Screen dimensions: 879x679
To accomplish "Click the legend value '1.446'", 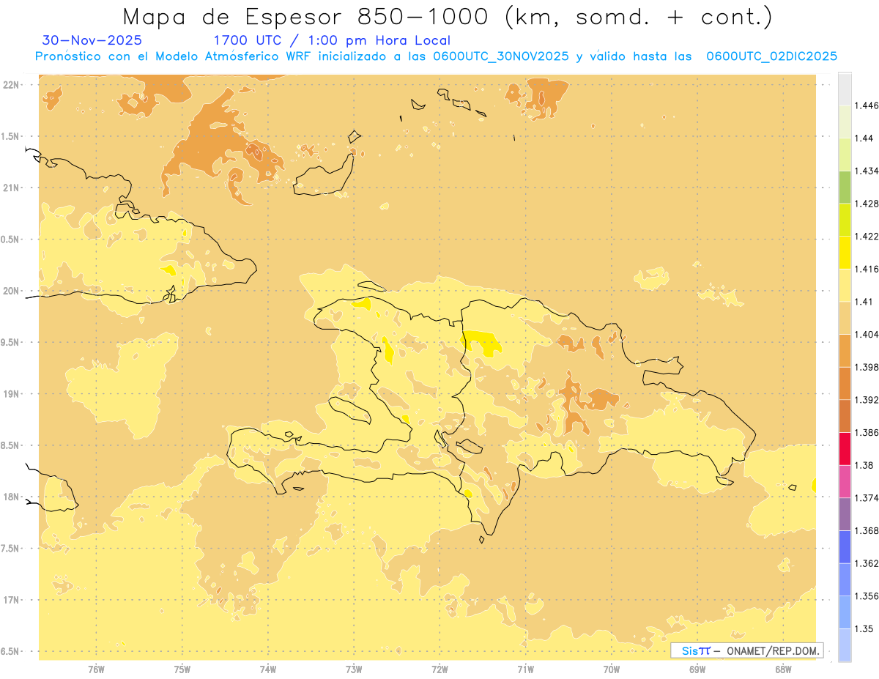I will coord(867,105).
